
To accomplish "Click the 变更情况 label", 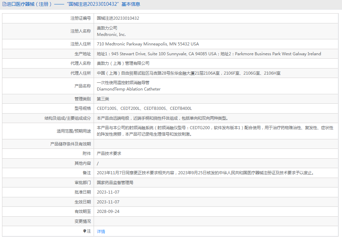I will tap(83, 221).
